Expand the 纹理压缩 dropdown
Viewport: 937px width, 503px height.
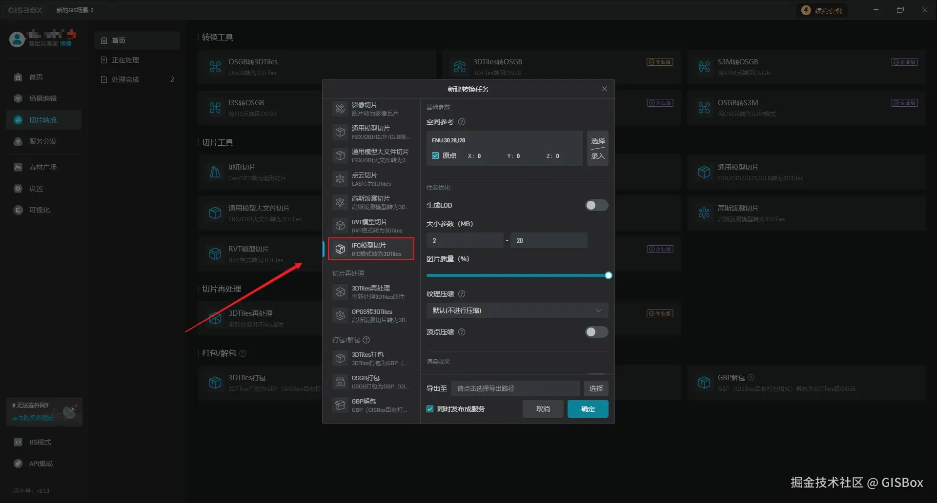click(517, 310)
